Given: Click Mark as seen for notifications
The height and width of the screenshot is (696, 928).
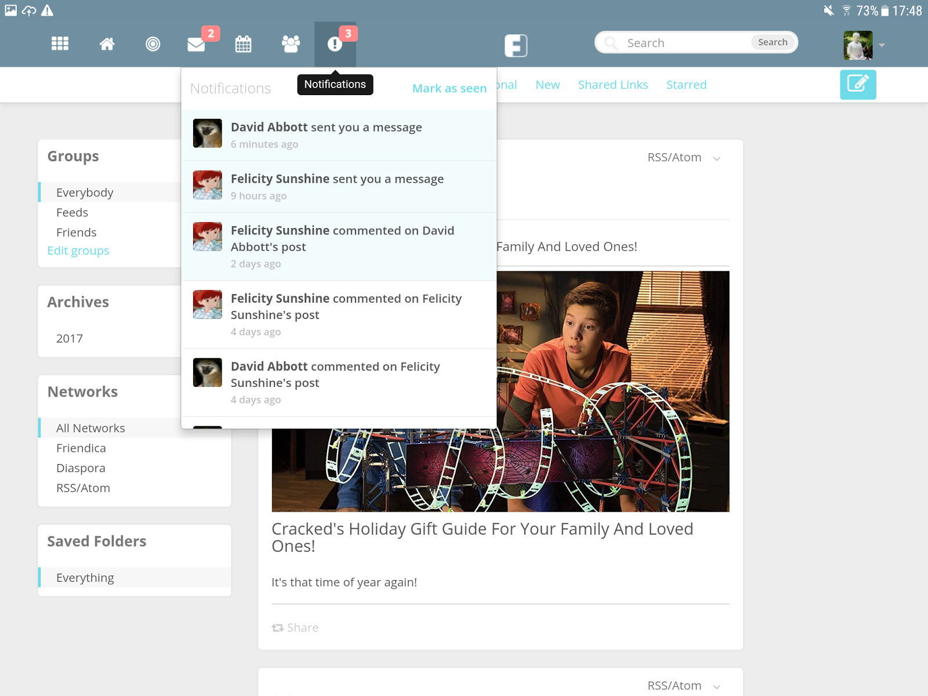Looking at the screenshot, I should (x=449, y=88).
